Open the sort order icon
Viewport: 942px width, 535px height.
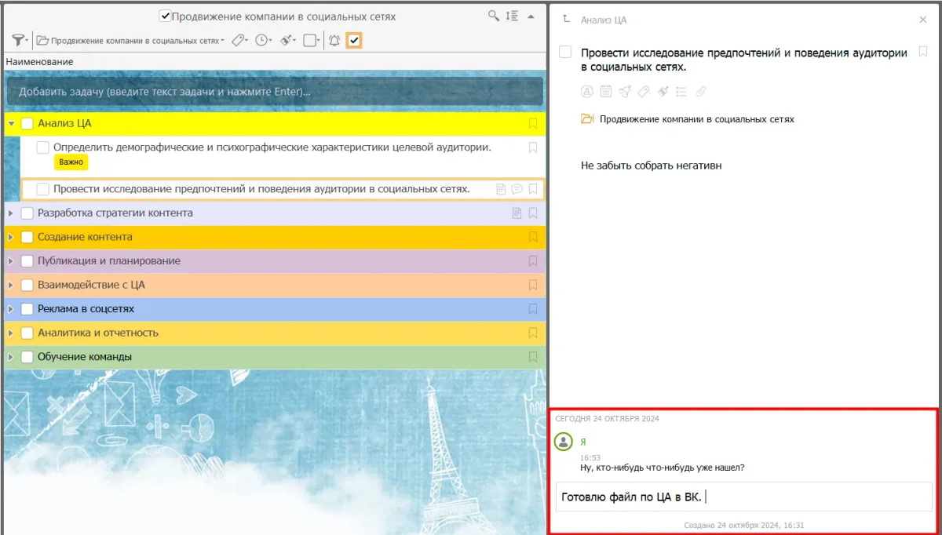coord(512,16)
